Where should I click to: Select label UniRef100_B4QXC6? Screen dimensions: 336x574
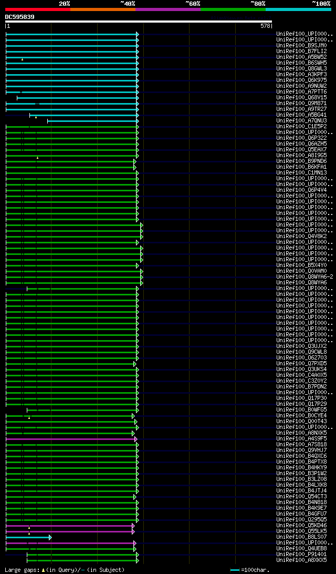(302, 456)
